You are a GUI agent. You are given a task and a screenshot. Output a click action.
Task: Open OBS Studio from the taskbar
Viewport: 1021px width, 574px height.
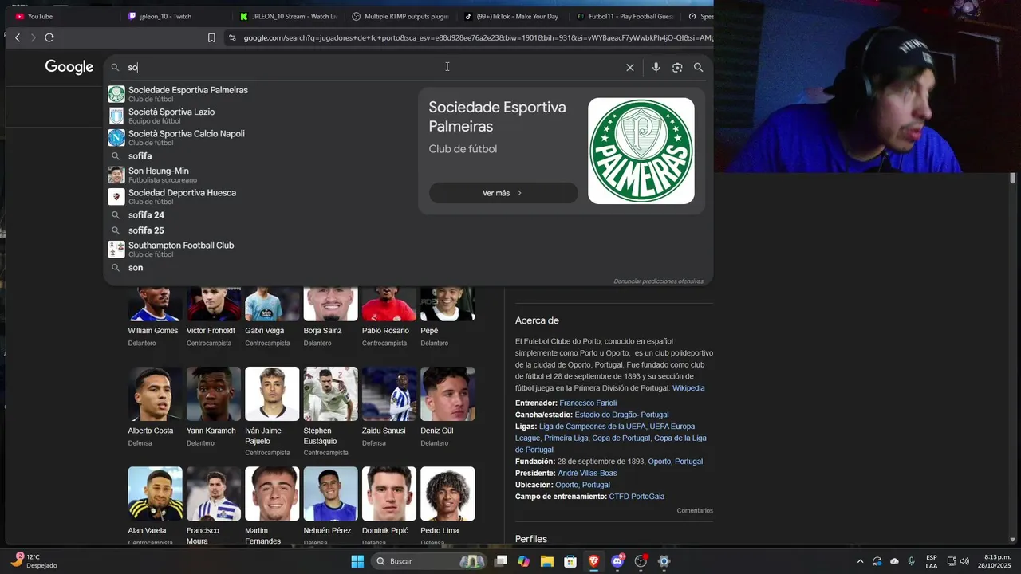click(641, 561)
